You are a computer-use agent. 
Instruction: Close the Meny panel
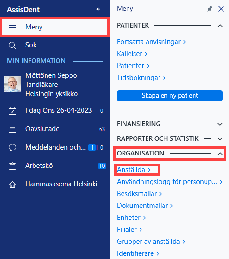pos(221,9)
